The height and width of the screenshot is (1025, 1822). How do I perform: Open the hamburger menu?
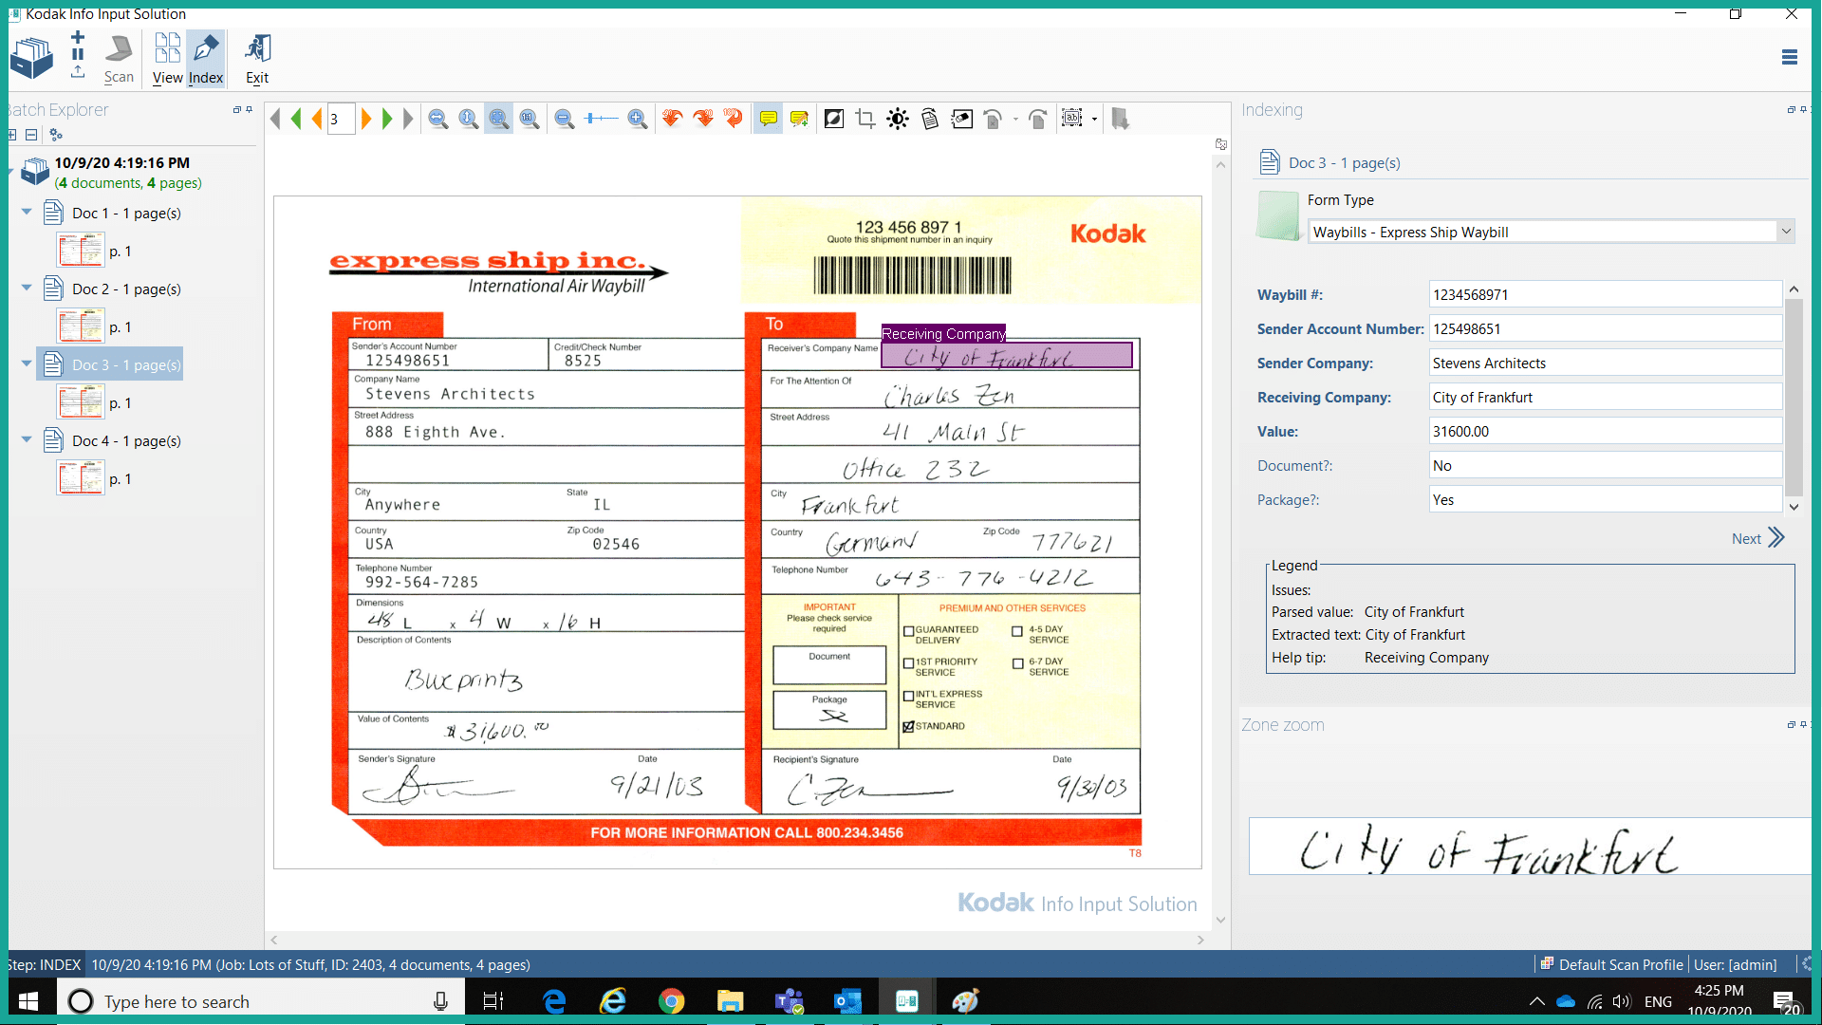click(1790, 57)
